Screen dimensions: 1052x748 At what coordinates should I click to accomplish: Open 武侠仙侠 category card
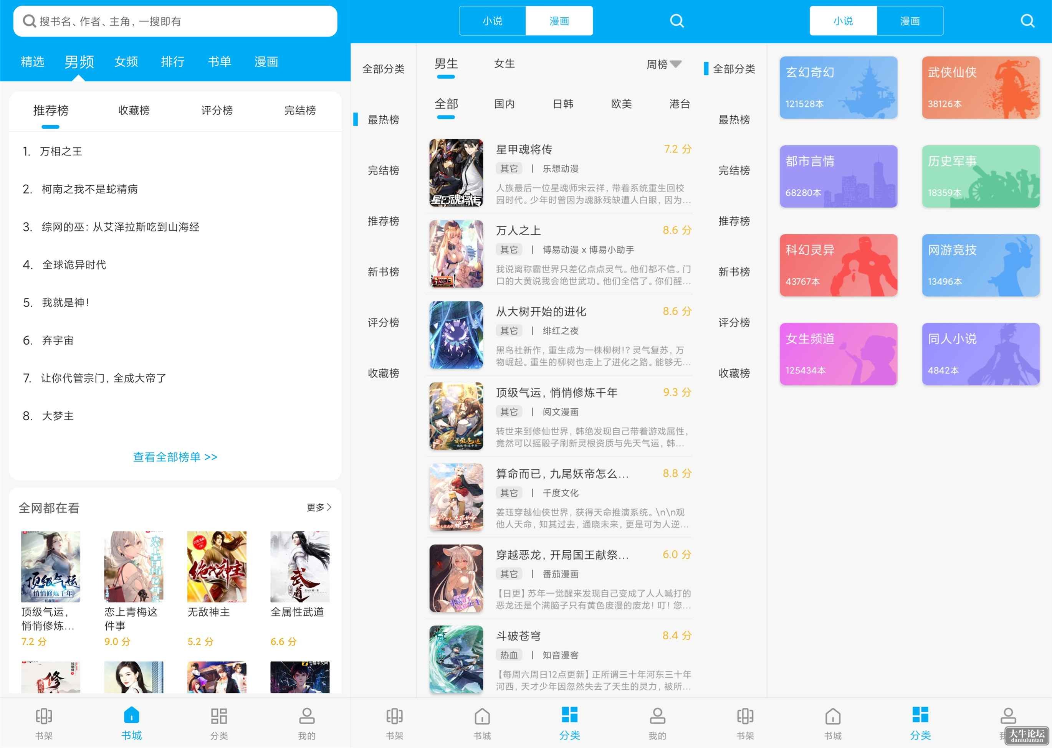981,88
